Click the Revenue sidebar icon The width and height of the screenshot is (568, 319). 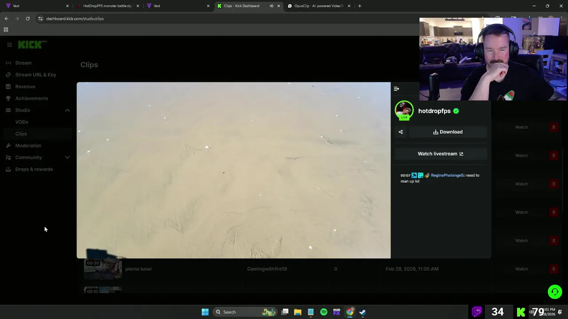[x=8, y=86]
